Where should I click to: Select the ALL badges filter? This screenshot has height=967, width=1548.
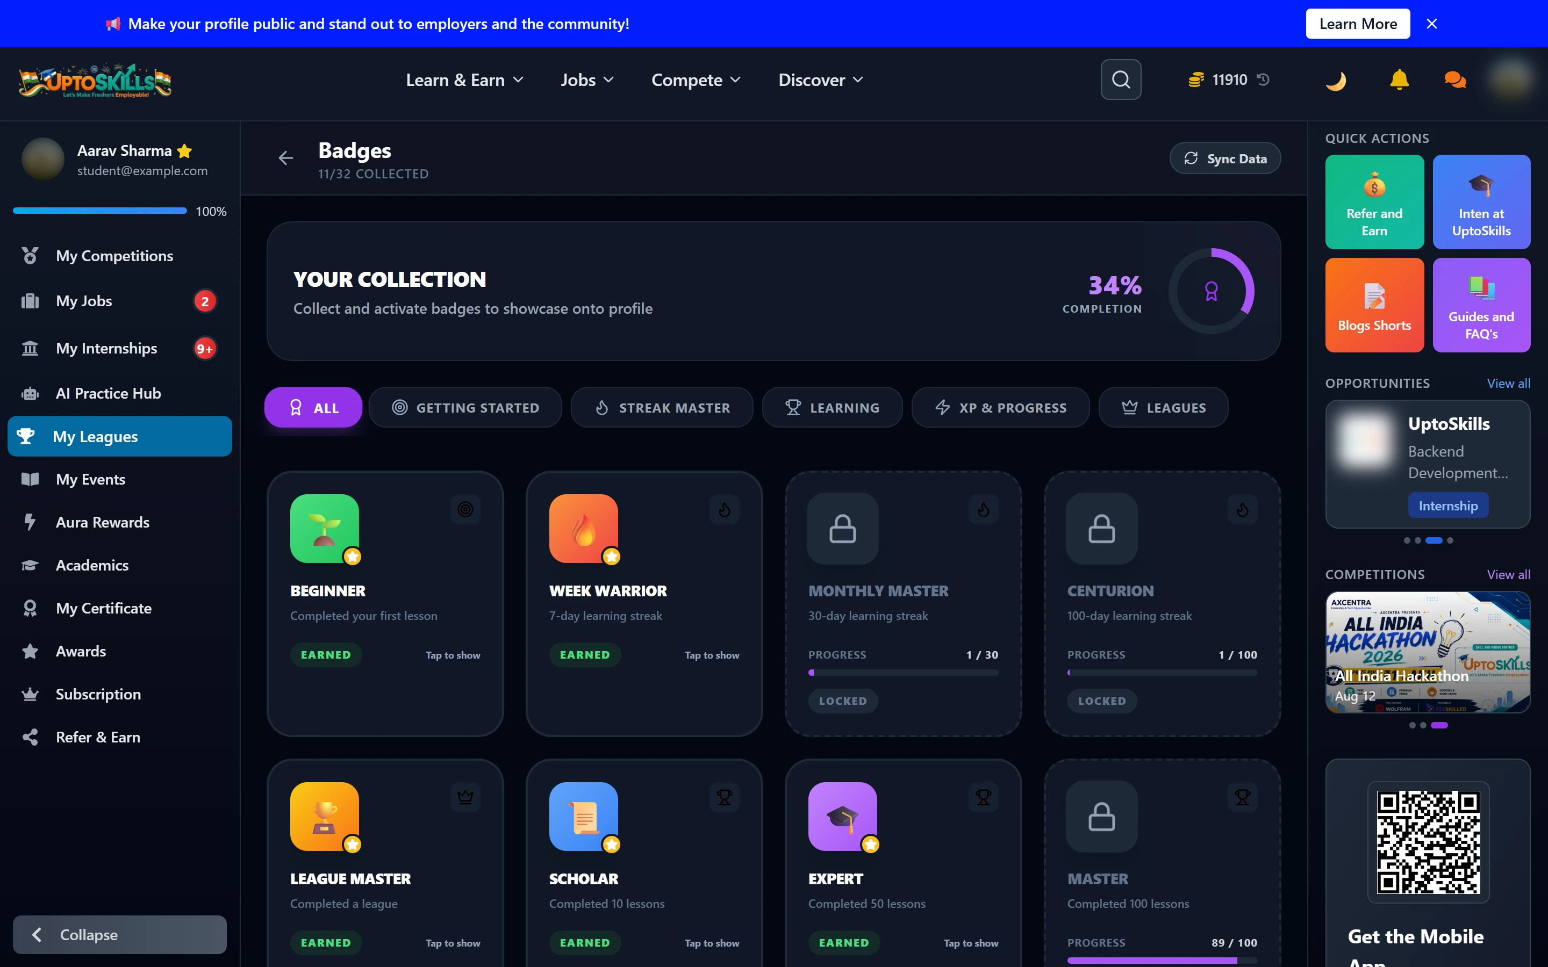coord(313,407)
